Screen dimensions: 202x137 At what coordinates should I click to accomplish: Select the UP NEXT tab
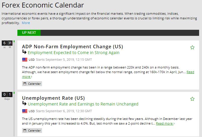[x=29, y=33]
